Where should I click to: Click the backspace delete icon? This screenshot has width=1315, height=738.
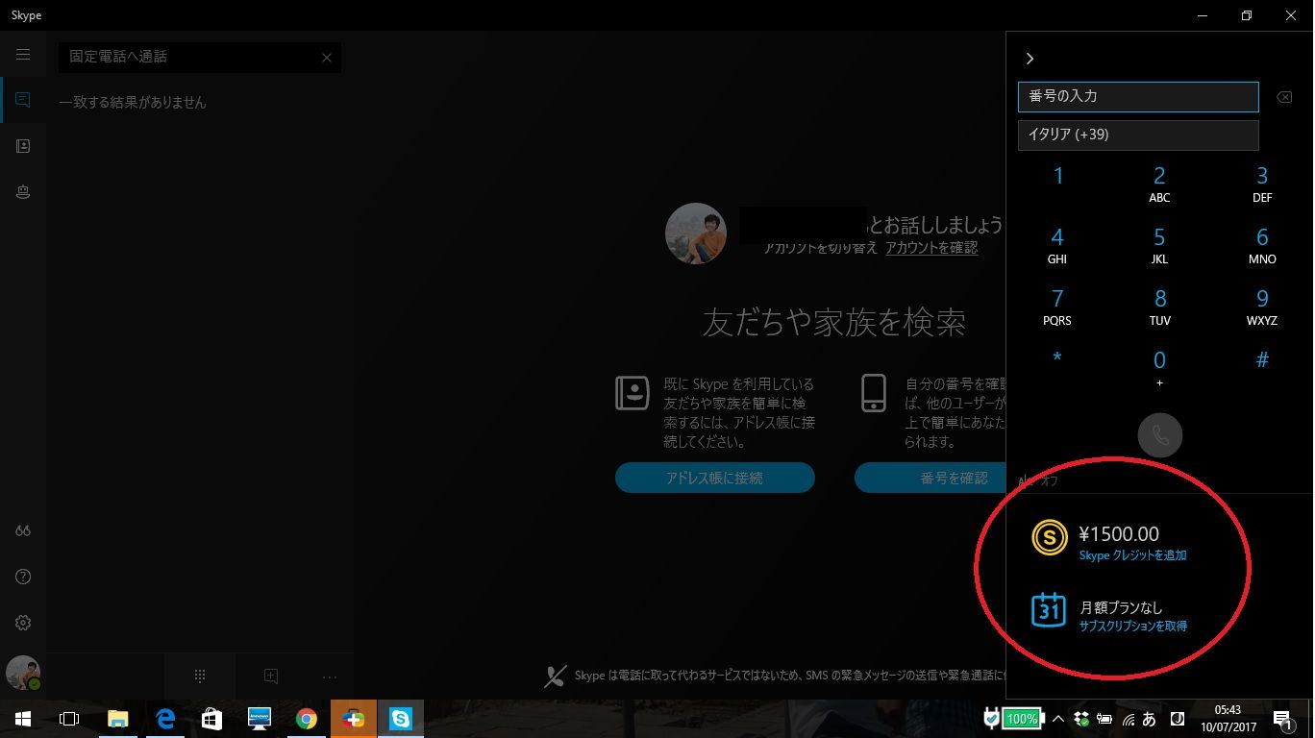pos(1284,97)
